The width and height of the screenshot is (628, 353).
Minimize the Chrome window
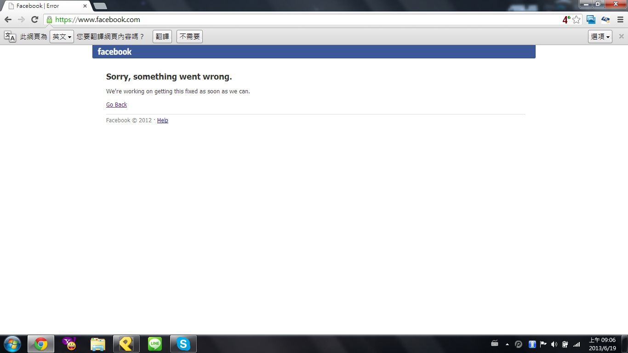click(586, 4)
